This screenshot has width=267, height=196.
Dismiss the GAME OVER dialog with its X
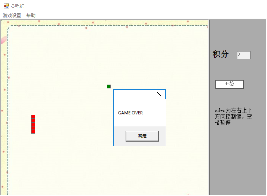pos(159,94)
